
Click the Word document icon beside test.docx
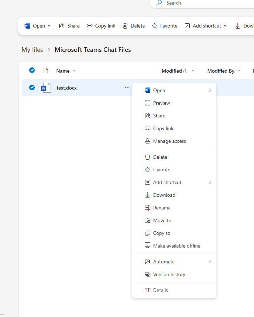click(46, 87)
